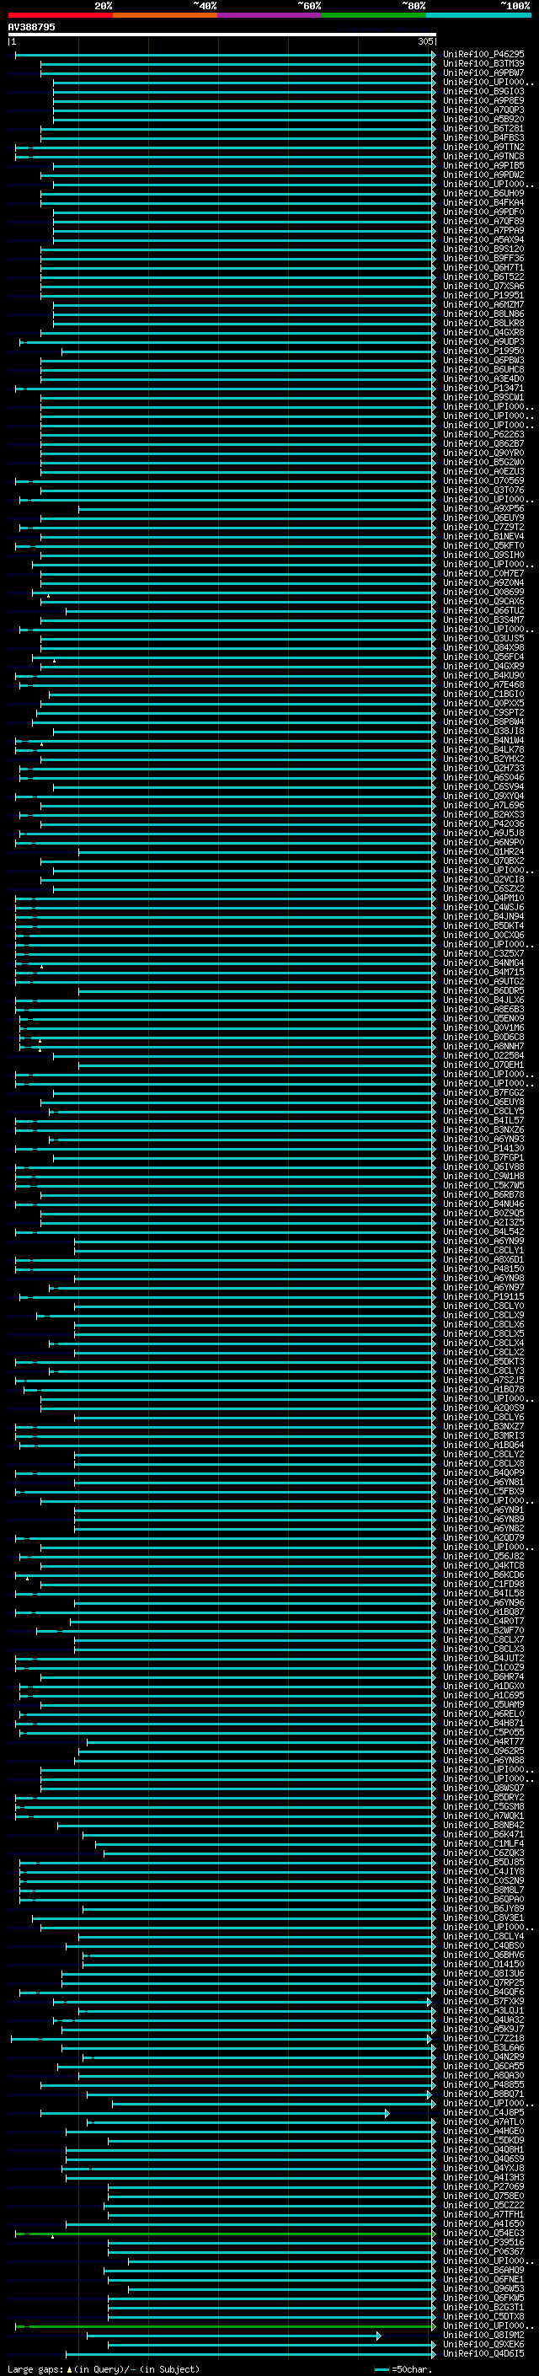Select UniRef100_A9TTN2 label

pyautogui.click(x=483, y=147)
